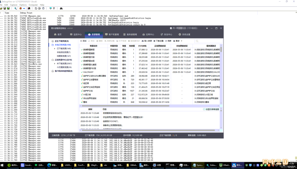The width and height of the screenshot is (297, 169).
Task: Open the 更多 dropdown
Action: (178, 41)
